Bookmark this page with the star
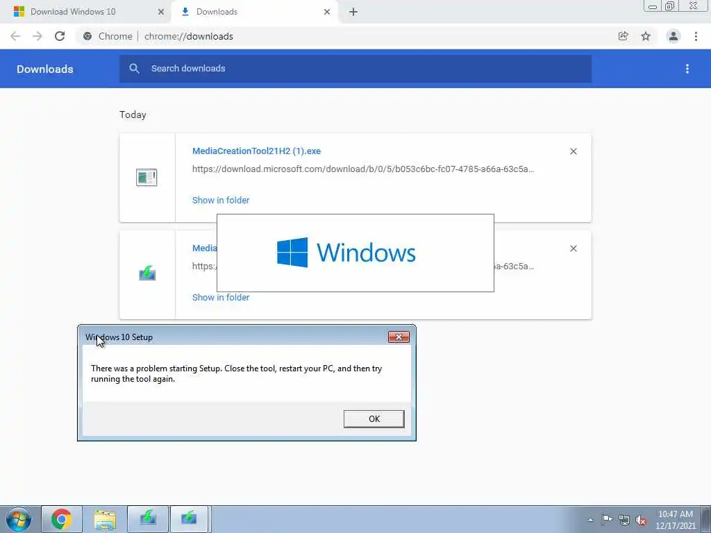711x533 pixels. pyautogui.click(x=646, y=36)
